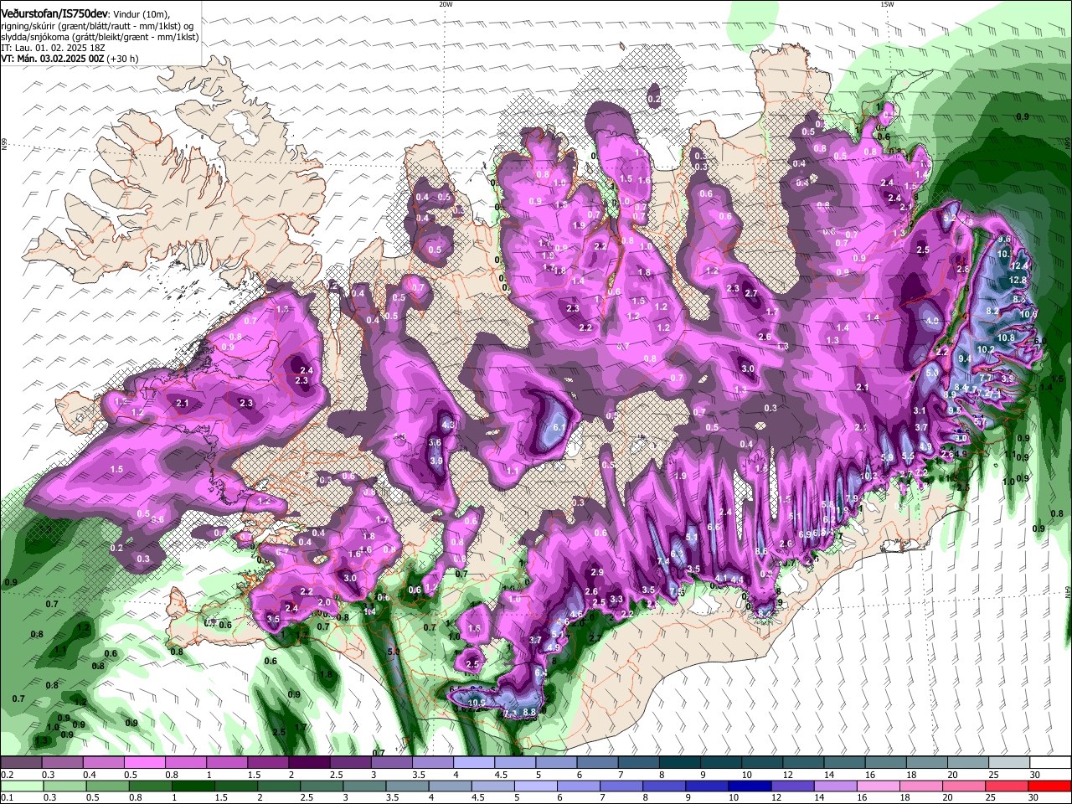Click the 10.2 value in the eastern fjords
Image resolution: width=1072 pixels, height=804 pixels.
pos(986,349)
